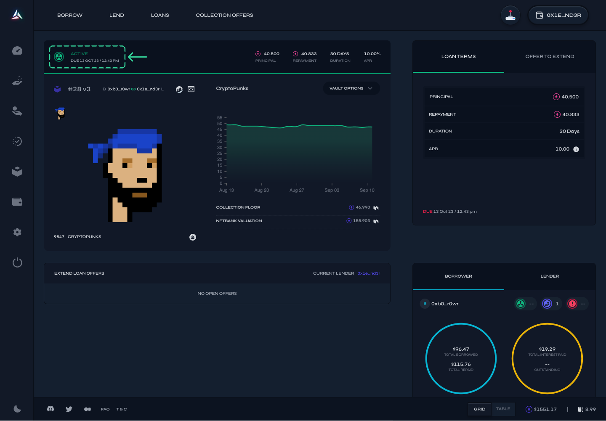Toggle dark mode moon icon

[17, 409]
